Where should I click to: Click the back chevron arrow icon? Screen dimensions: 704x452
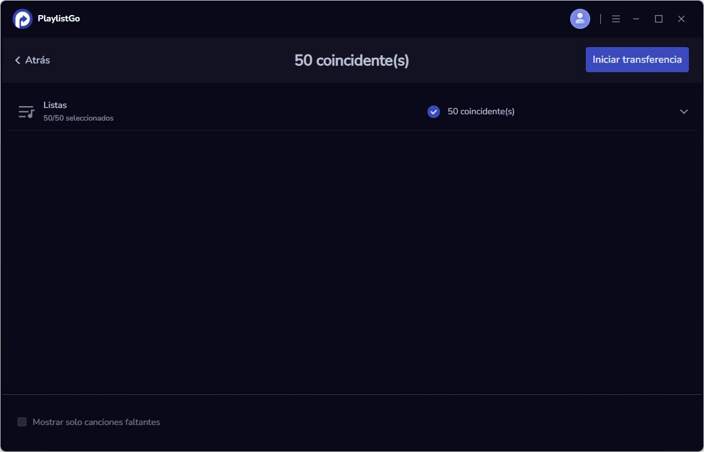coord(18,60)
